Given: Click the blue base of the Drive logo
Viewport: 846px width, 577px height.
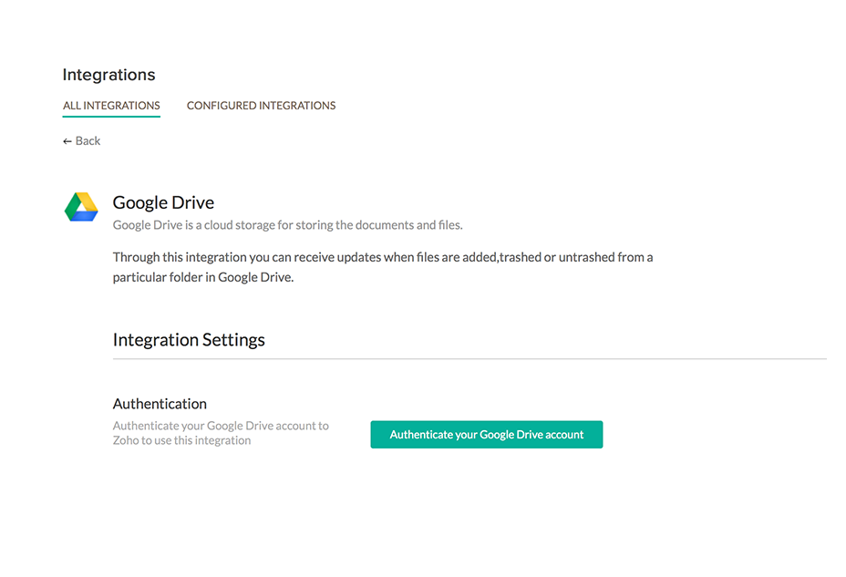Looking at the screenshot, I should click(84, 216).
